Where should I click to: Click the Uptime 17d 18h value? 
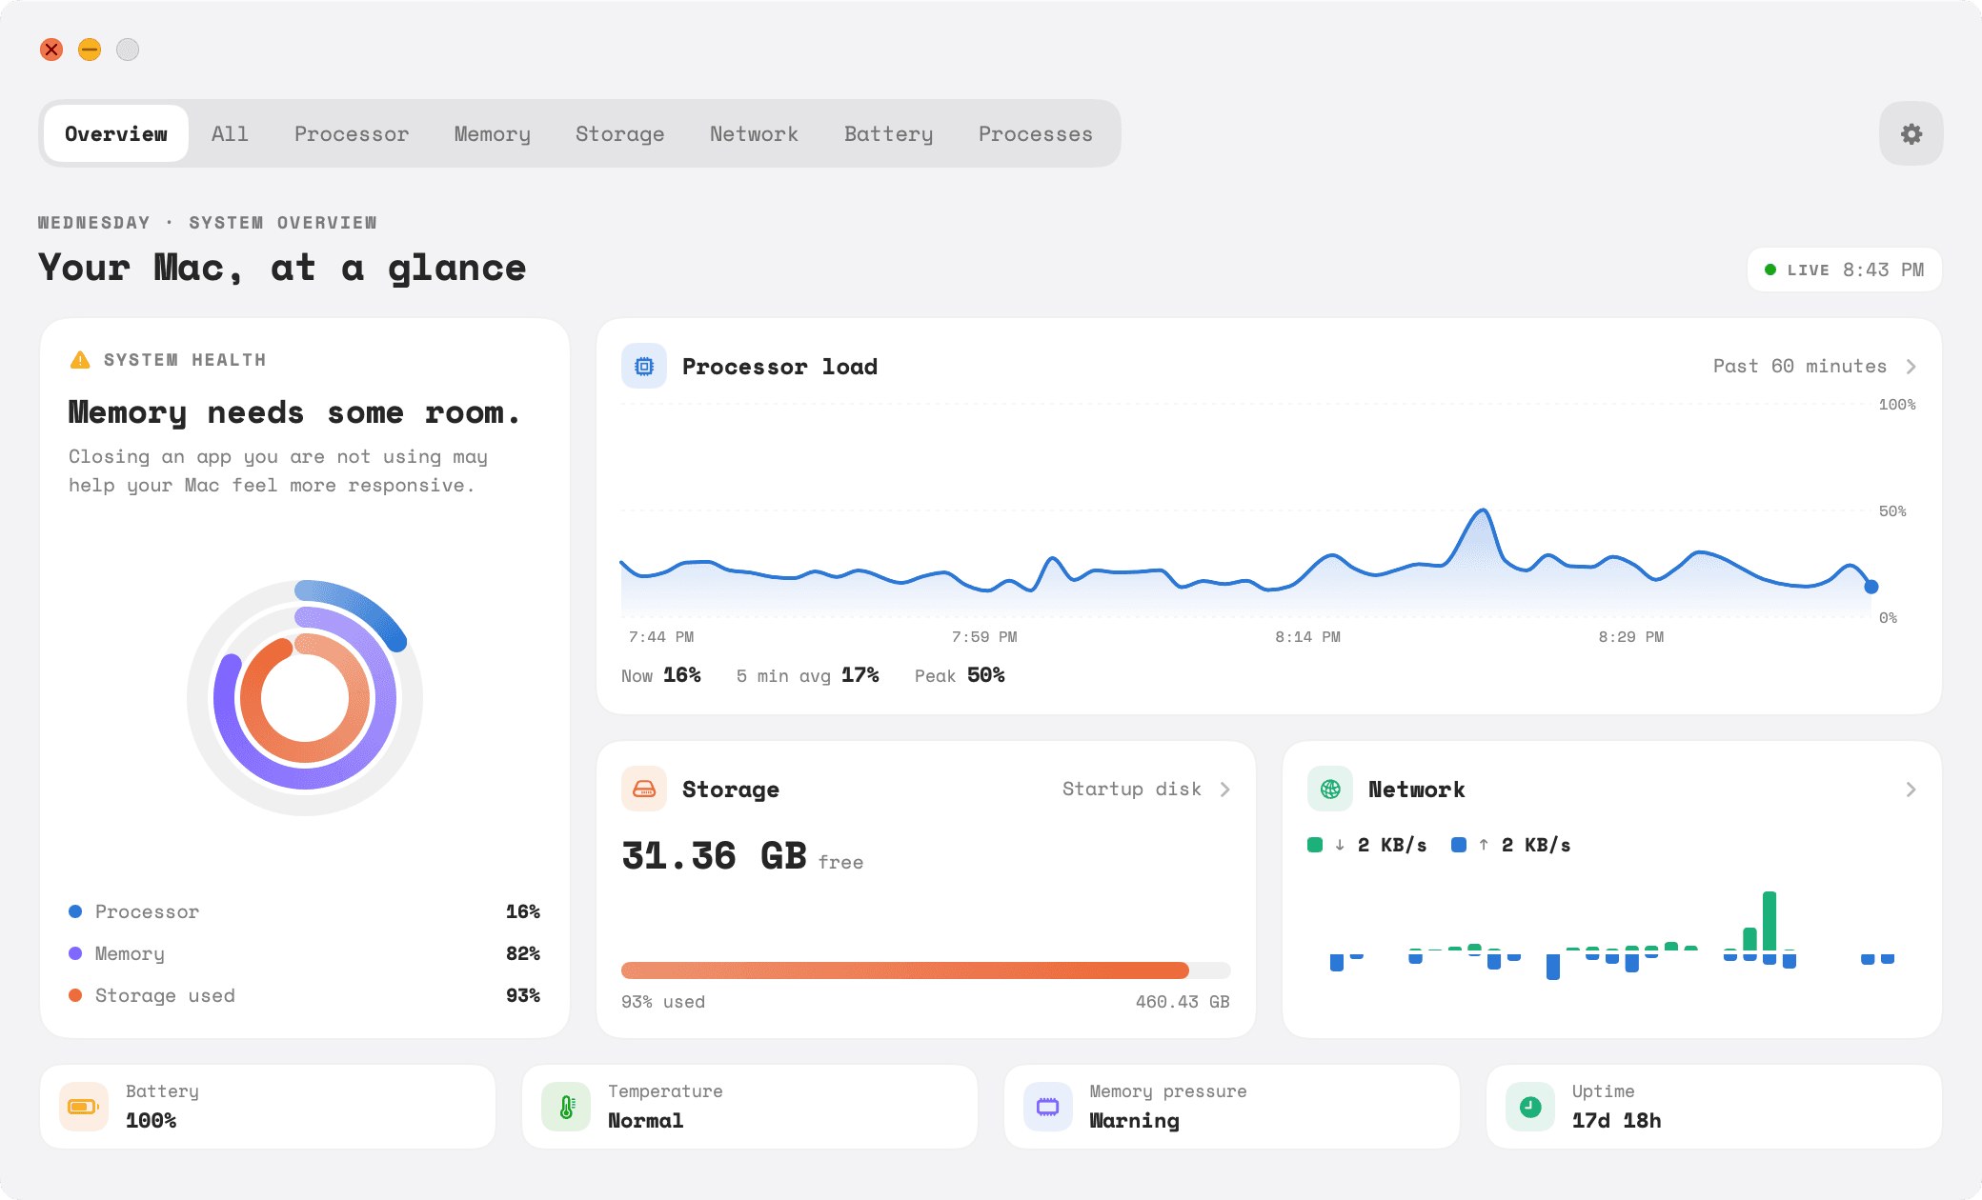tap(1616, 1121)
